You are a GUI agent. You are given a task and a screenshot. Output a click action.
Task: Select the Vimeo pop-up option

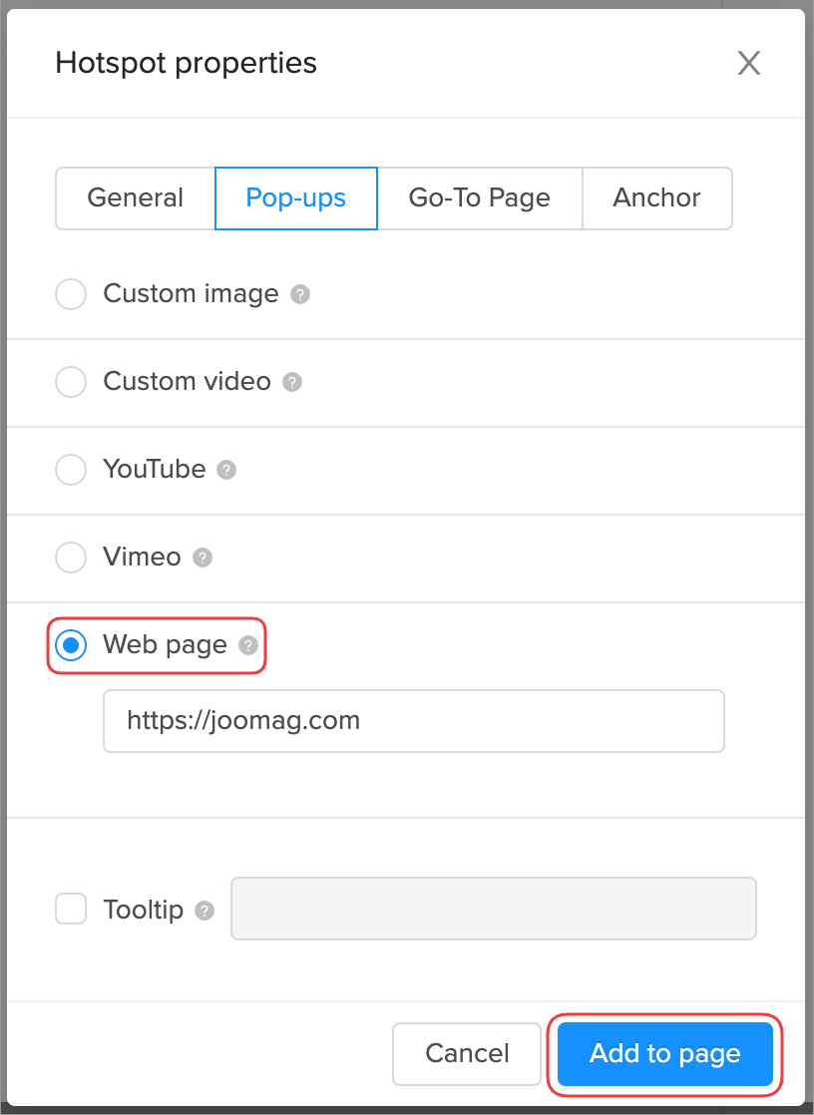tap(71, 557)
